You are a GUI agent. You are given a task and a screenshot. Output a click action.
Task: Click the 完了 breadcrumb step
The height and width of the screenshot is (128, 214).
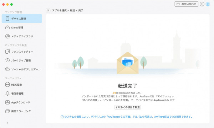click(x=81, y=10)
